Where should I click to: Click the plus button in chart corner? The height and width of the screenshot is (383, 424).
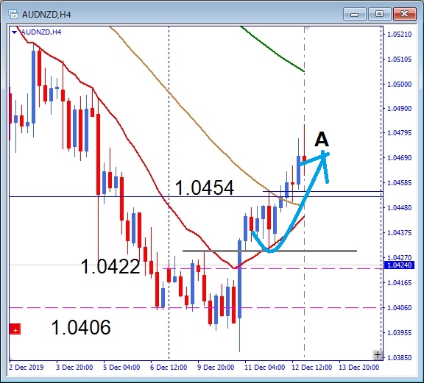[x=377, y=354]
